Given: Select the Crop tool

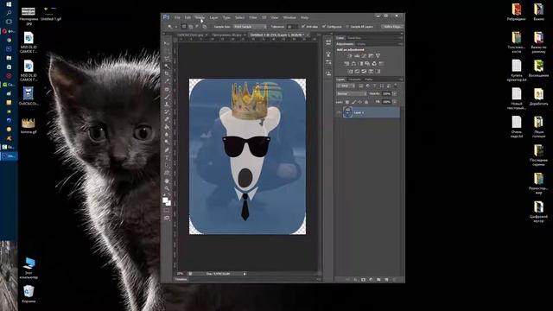Looking at the screenshot, I should (167, 73).
